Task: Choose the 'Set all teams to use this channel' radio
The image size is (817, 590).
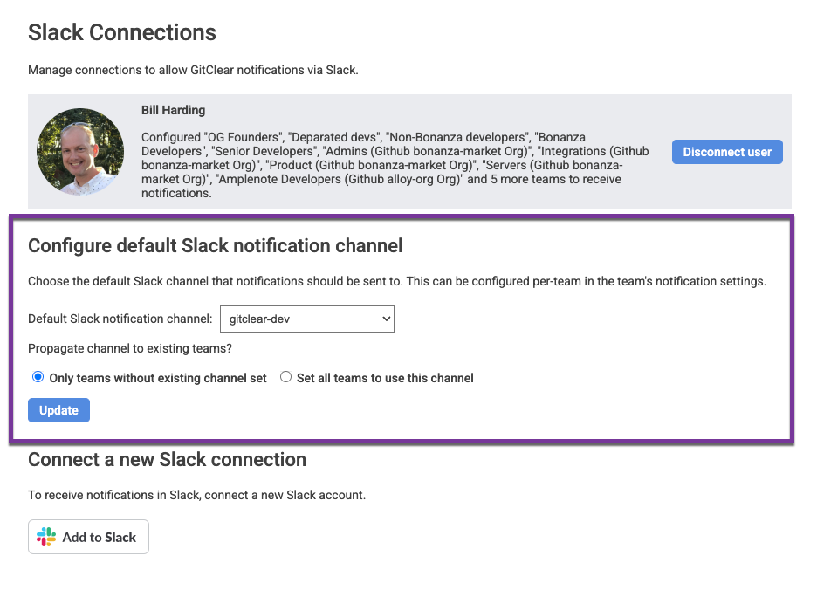Action: point(285,378)
